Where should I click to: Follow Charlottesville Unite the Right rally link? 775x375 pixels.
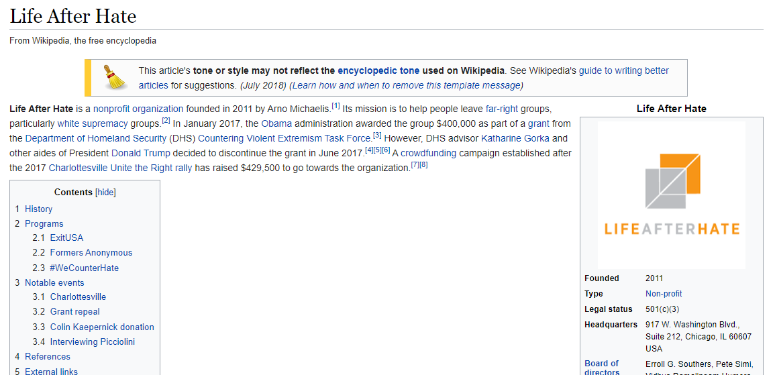[120, 168]
